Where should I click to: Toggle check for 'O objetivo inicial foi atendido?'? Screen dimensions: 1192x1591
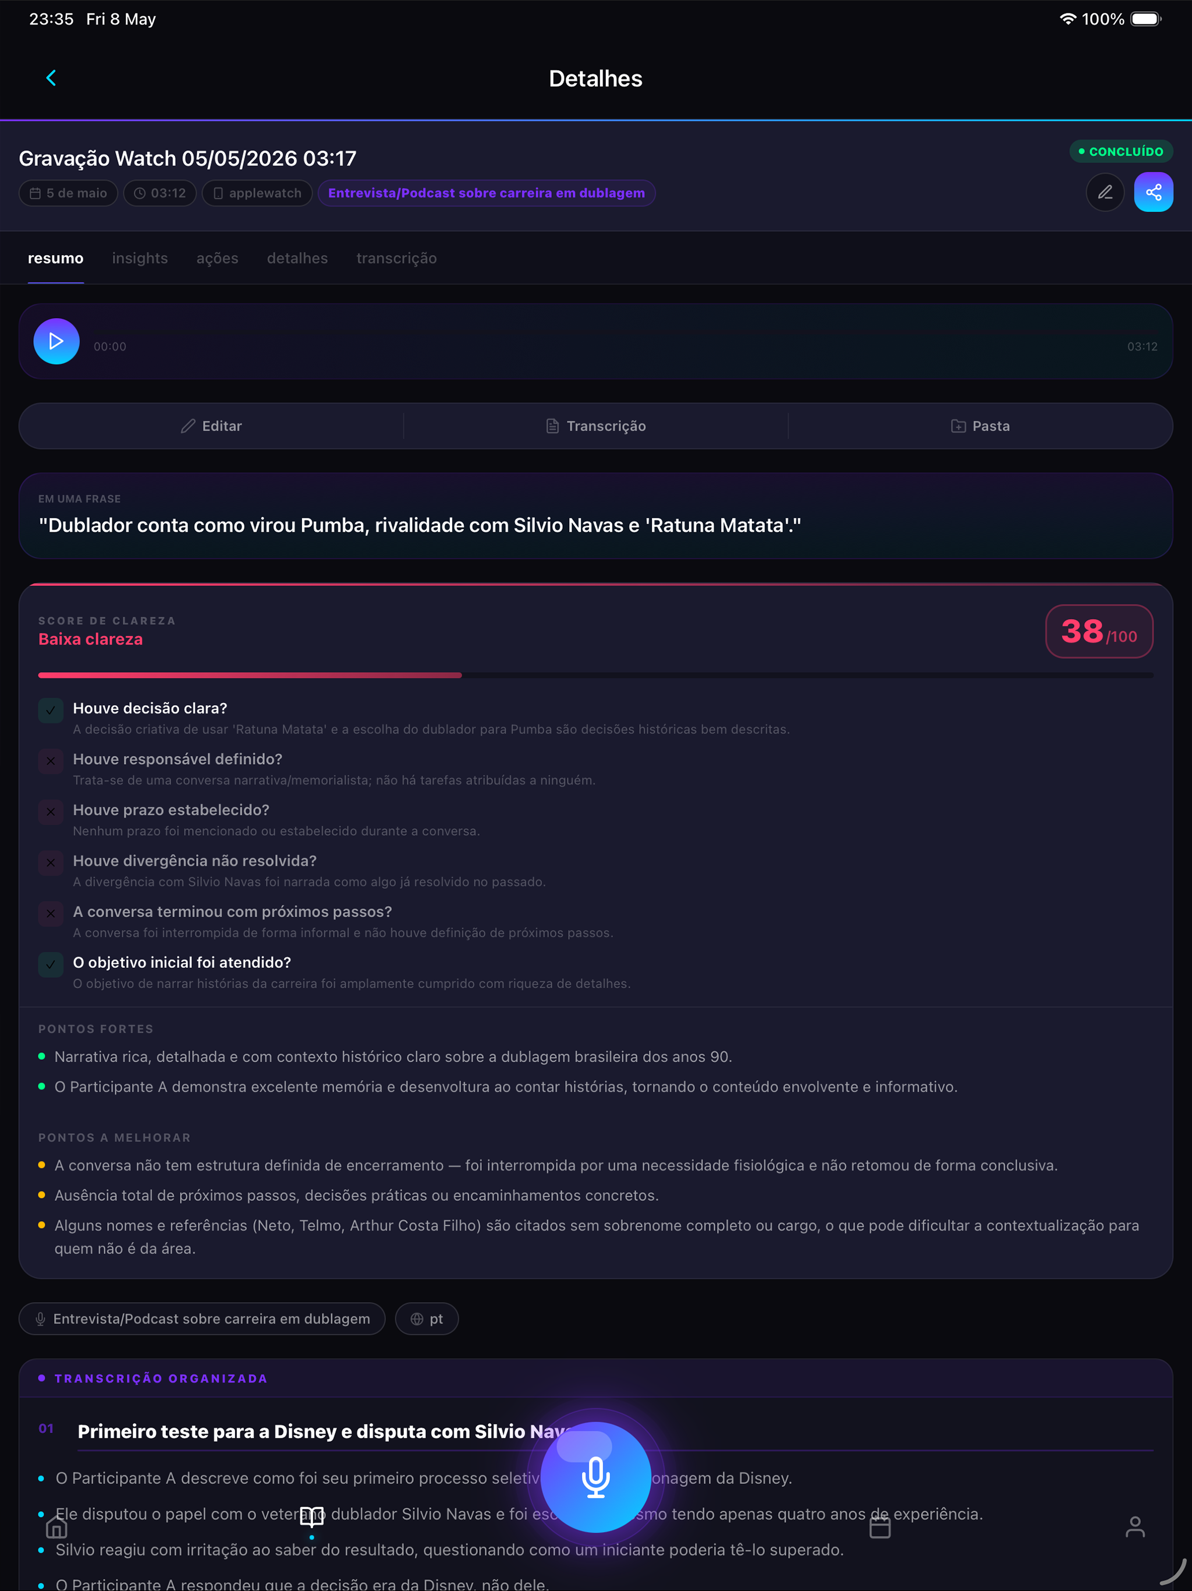tap(50, 964)
